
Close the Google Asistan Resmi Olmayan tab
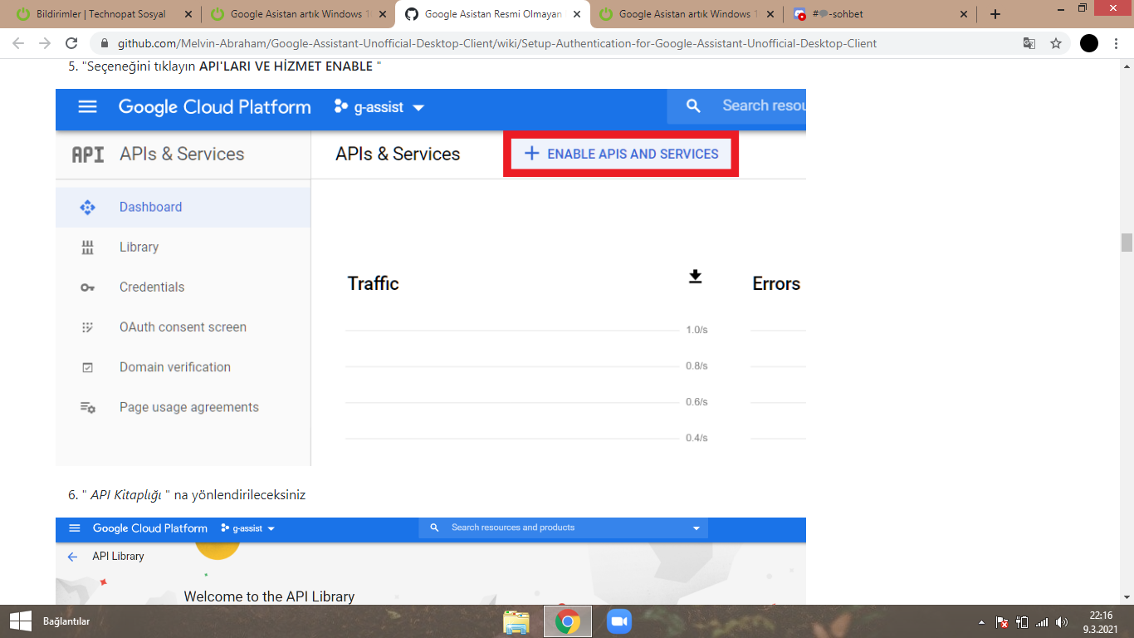pyautogui.click(x=577, y=14)
